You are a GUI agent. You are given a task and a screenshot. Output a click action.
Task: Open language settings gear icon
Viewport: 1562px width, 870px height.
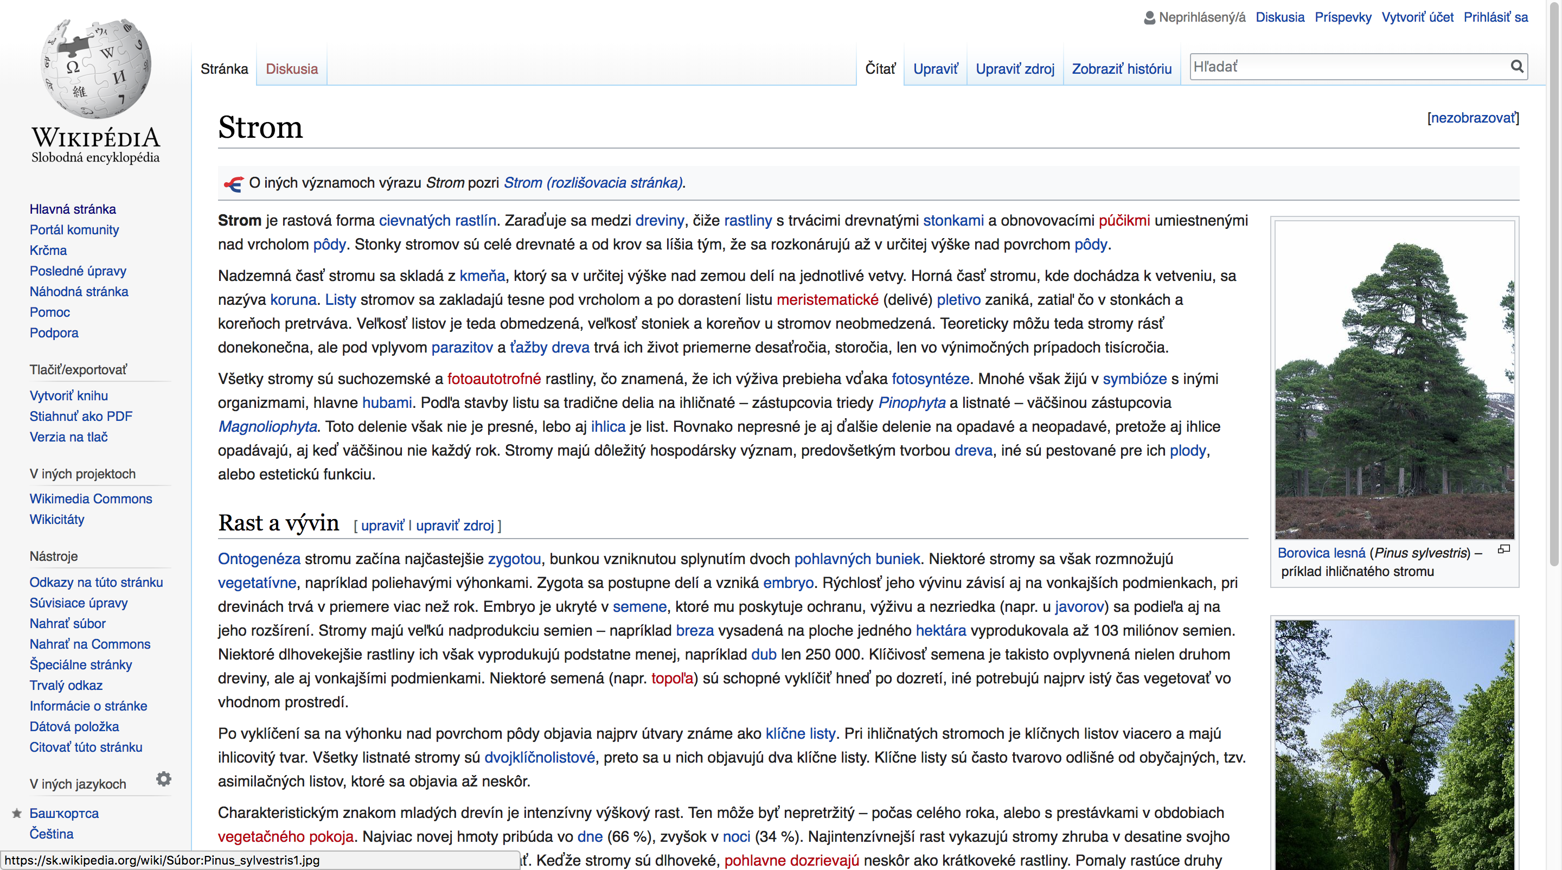[163, 779]
